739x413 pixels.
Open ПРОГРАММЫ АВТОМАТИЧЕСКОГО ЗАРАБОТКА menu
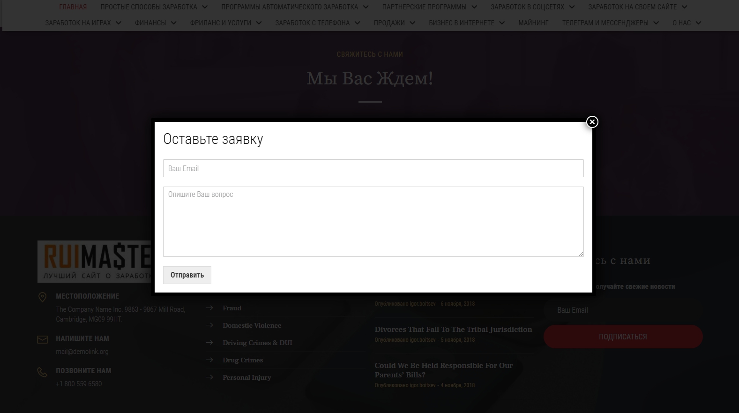click(x=290, y=7)
